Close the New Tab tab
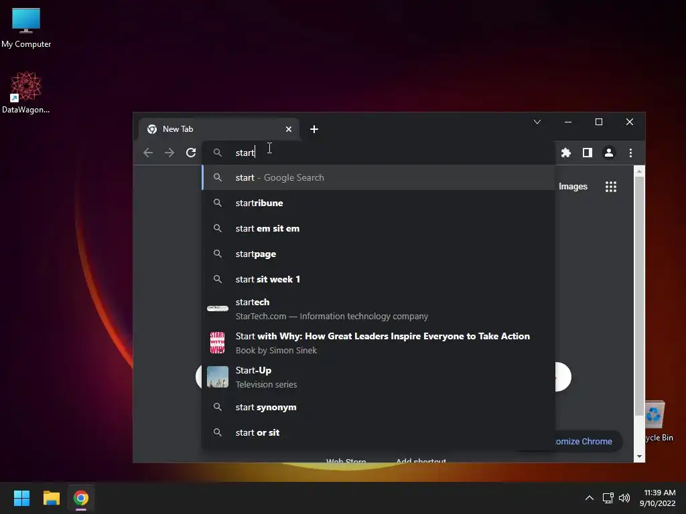Image resolution: width=686 pixels, height=514 pixels. pos(288,129)
